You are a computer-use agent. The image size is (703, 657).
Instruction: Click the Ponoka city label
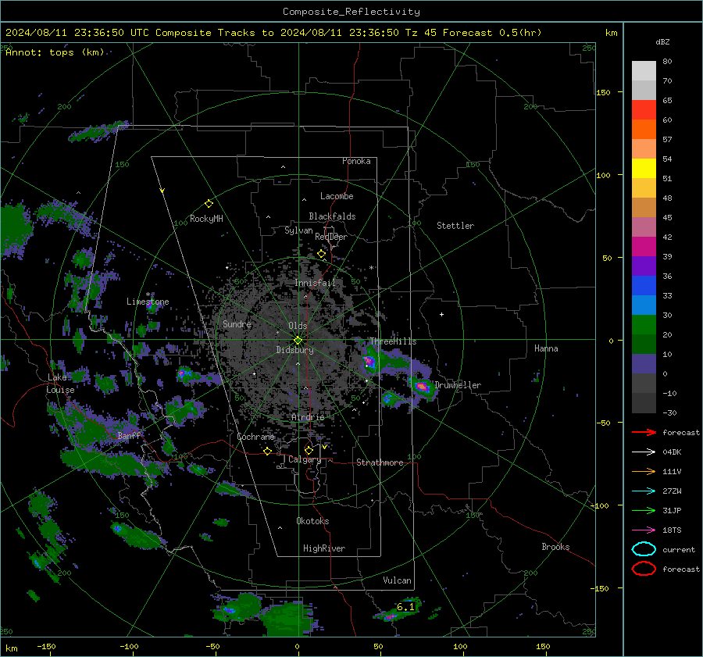pos(356,162)
